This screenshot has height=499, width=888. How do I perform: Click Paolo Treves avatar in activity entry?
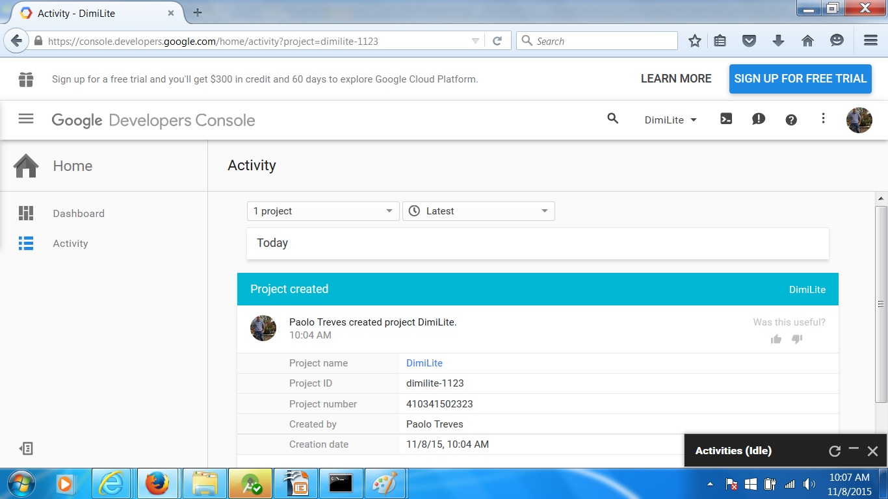pos(263,328)
